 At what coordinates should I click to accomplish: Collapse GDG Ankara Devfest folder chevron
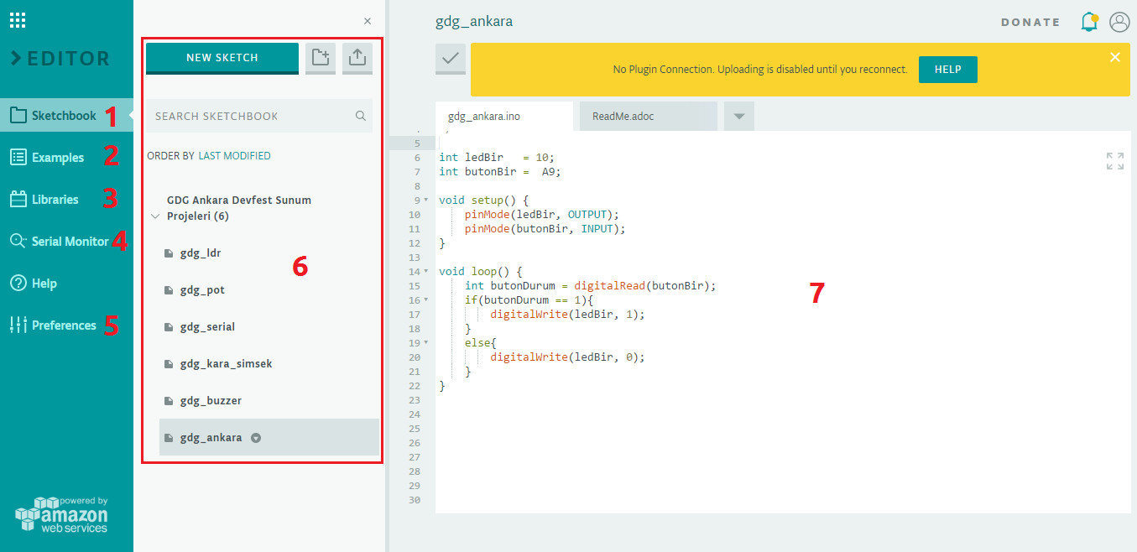154,216
